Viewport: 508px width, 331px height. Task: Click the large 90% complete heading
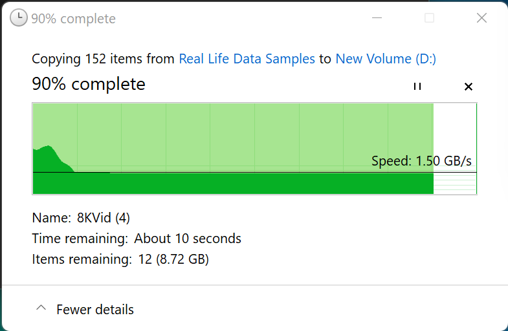click(x=89, y=84)
